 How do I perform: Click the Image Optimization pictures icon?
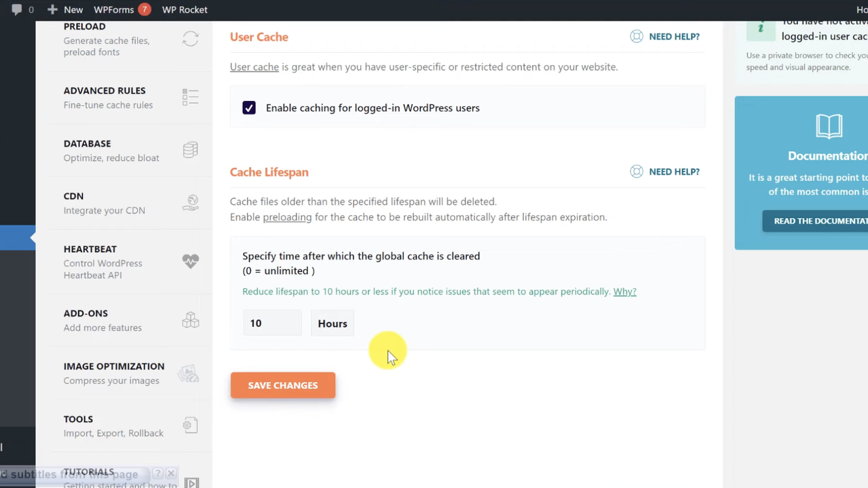188,373
